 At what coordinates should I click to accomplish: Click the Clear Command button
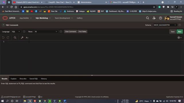(x=70, y=31)
